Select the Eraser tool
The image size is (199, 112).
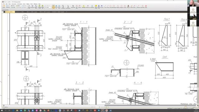(134, 7)
